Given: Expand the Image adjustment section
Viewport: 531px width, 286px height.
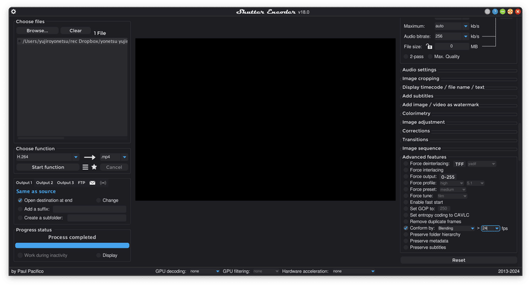Looking at the screenshot, I should pos(423,122).
